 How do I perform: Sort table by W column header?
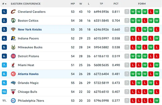tap(81, 4)
